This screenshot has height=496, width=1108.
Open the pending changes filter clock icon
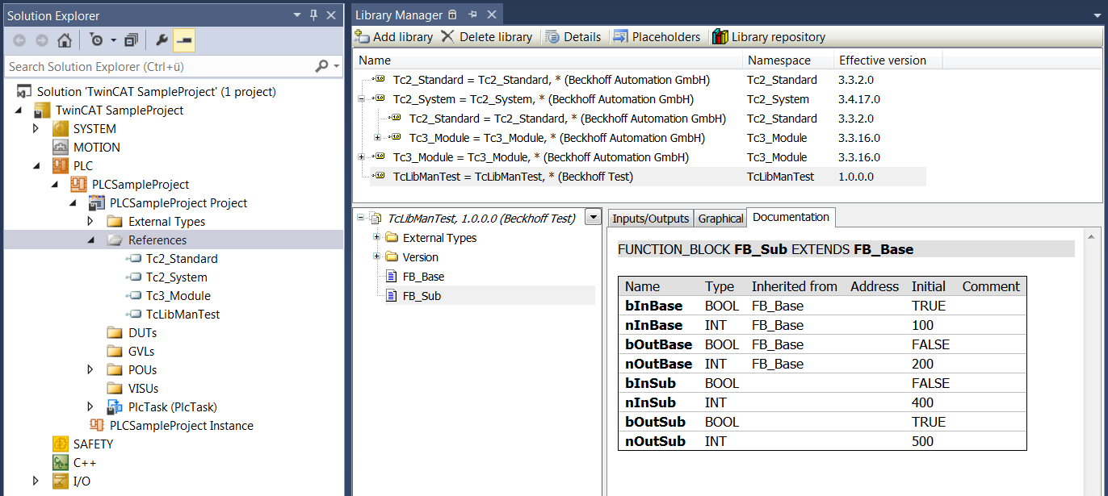click(x=96, y=40)
